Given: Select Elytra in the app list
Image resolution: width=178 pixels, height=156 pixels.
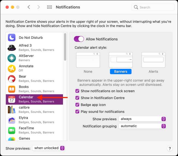Looking at the screenshot, I should click(x=35, y=120).
